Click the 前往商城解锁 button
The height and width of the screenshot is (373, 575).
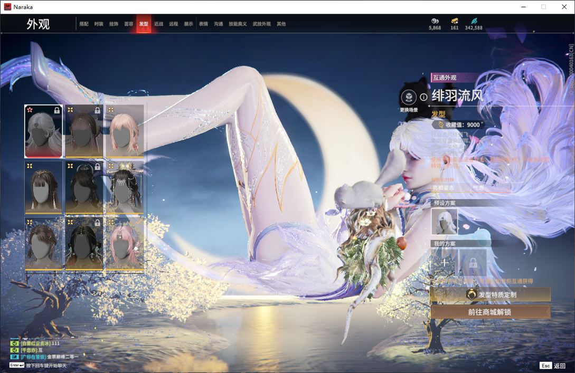(x=491, y=312)
